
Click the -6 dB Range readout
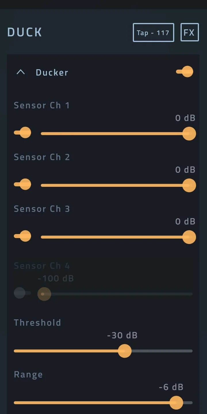point(171,387)
